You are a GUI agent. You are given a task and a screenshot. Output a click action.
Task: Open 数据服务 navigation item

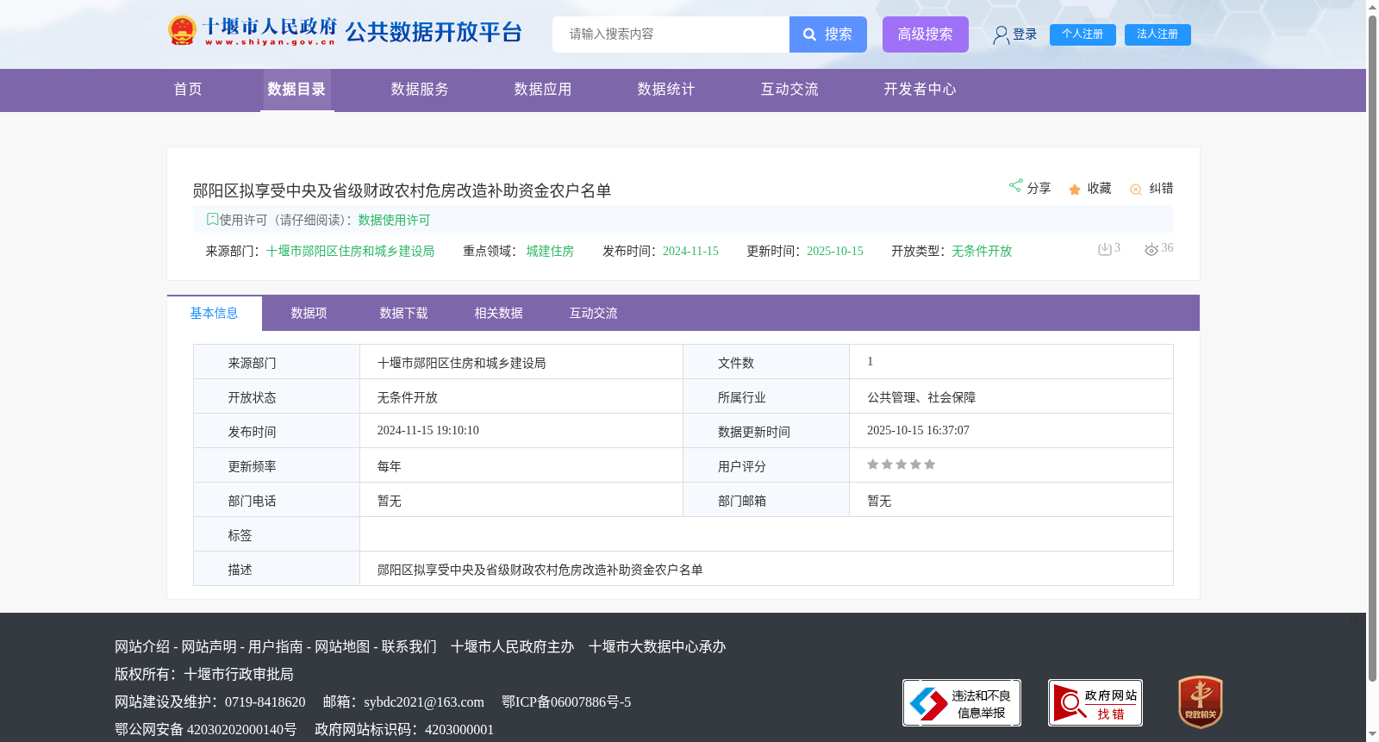click(420, 90)
